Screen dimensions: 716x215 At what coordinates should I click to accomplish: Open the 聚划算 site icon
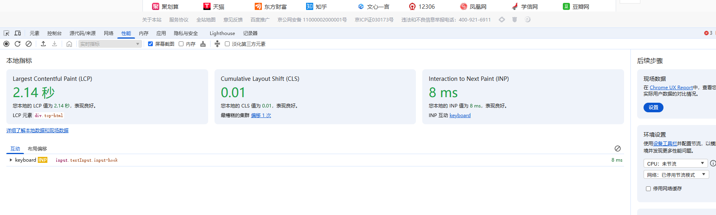[x=156, y=6]
